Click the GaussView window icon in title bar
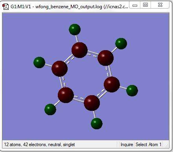 pos(6,7)
